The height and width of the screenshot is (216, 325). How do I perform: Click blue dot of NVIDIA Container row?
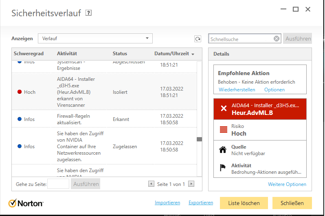point(20,146)
